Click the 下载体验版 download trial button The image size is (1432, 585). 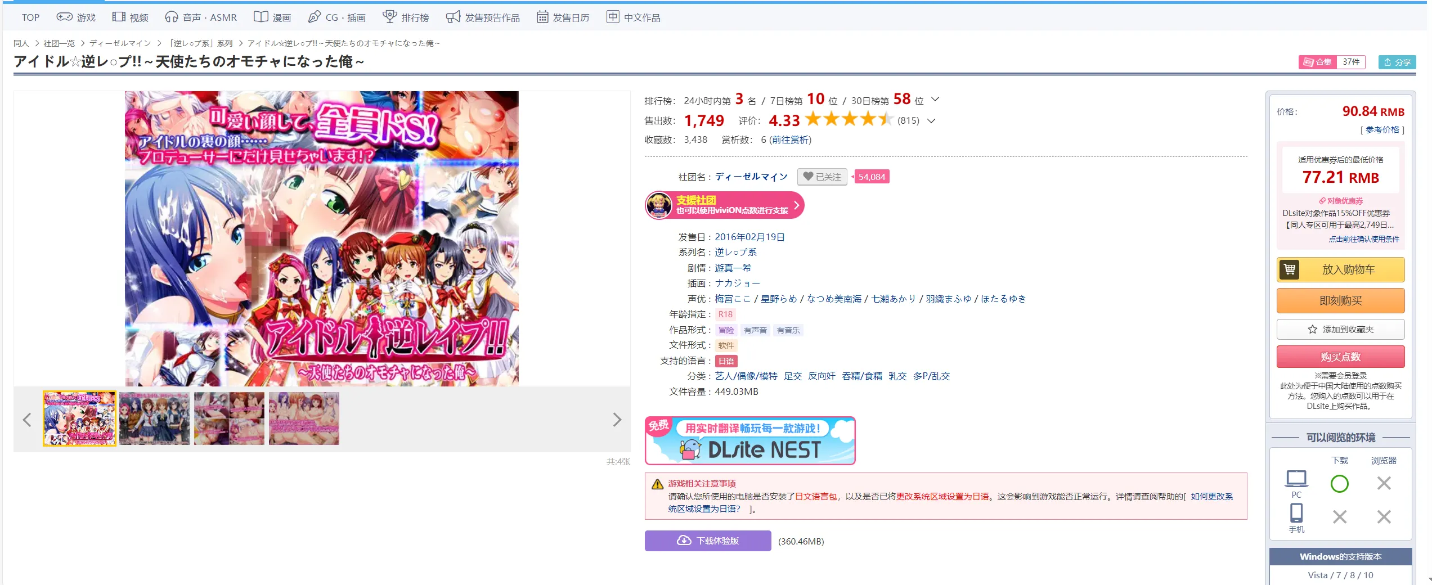pyautogui.click(x=708, y=541)
